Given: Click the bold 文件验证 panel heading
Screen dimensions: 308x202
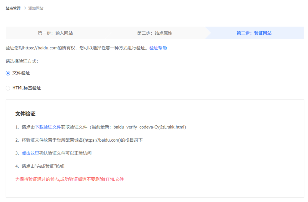Looking at the screenshot, I should [25, 114].
